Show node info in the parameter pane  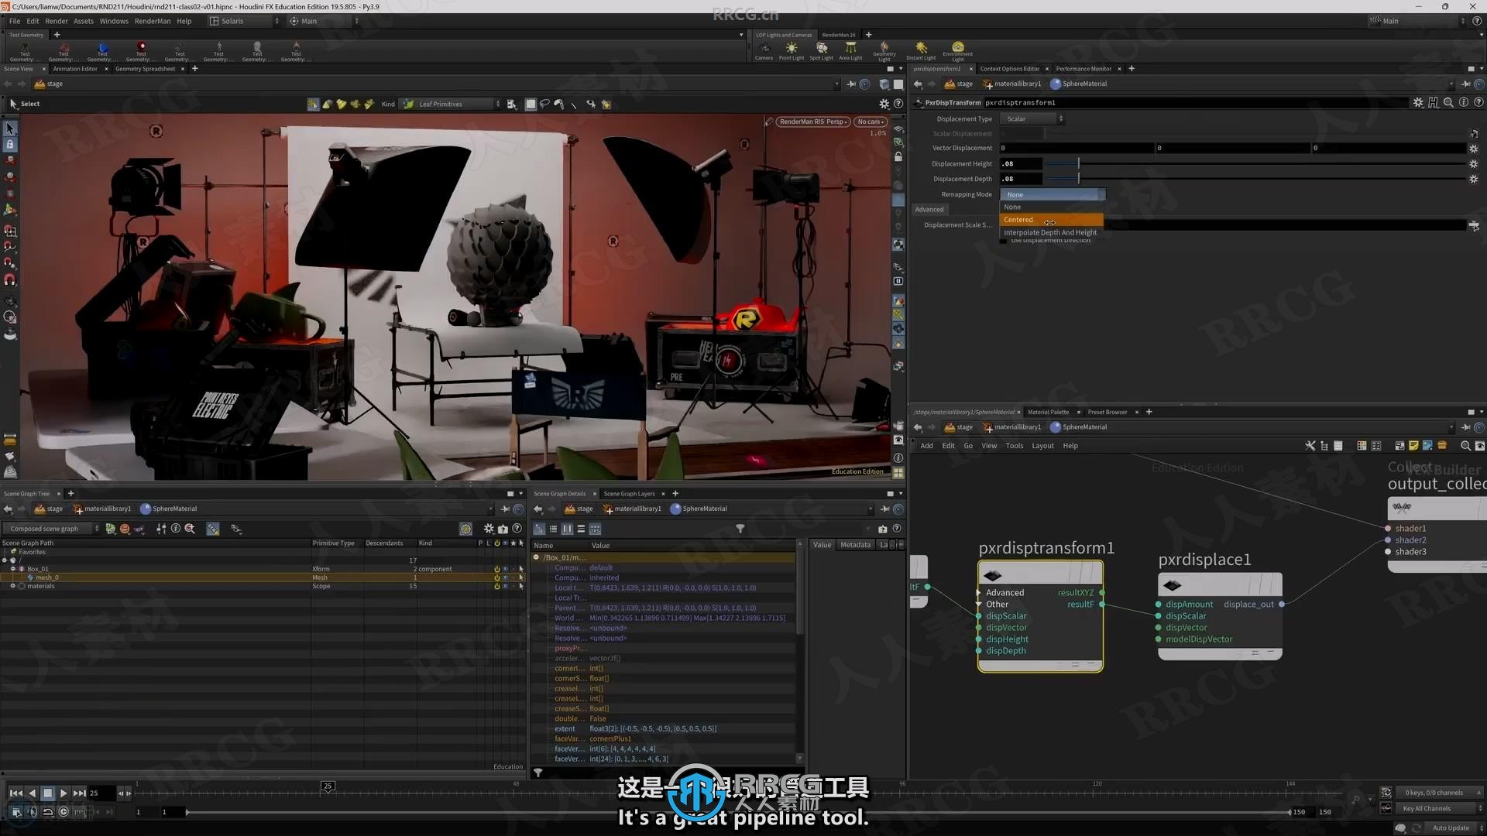point(1464,102)
